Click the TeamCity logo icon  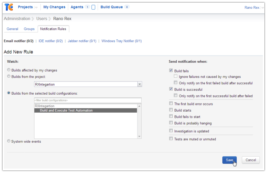pos(9,7)
